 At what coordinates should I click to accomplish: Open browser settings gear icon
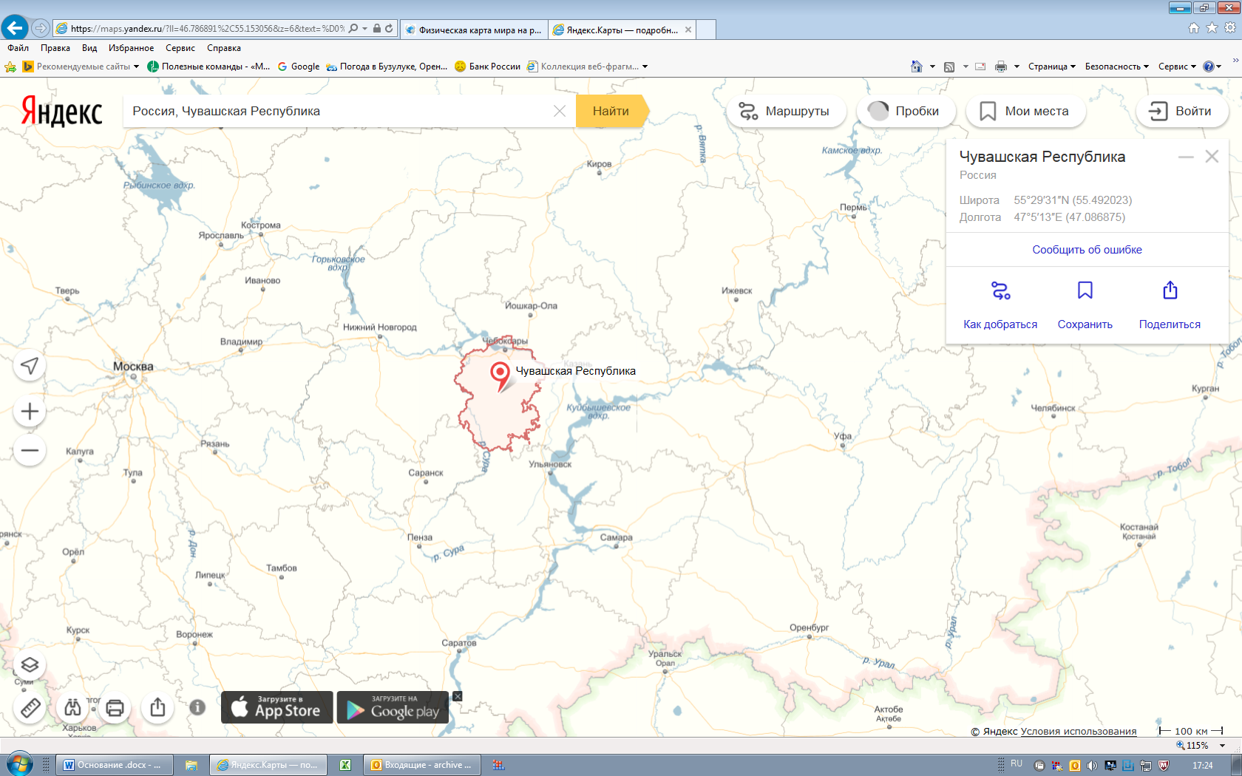[x=1230, y=27]
